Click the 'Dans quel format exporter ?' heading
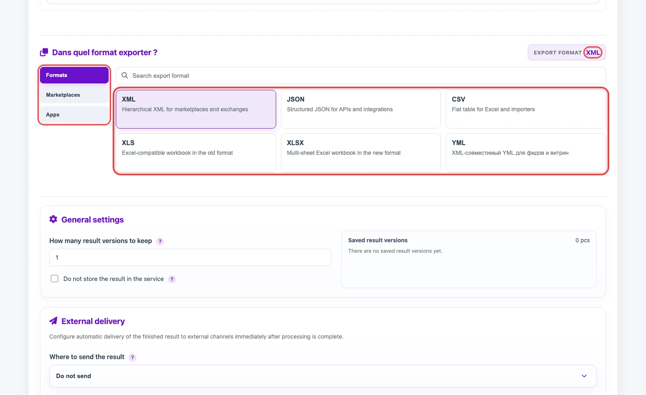646x395 pixels. click(x=105, y=52)
